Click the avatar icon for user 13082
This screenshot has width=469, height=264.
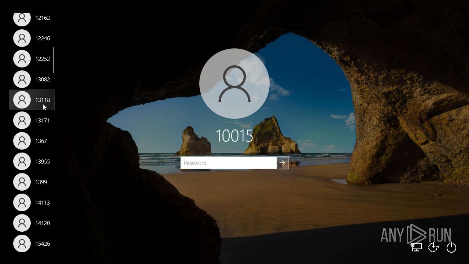click(22, 79)
